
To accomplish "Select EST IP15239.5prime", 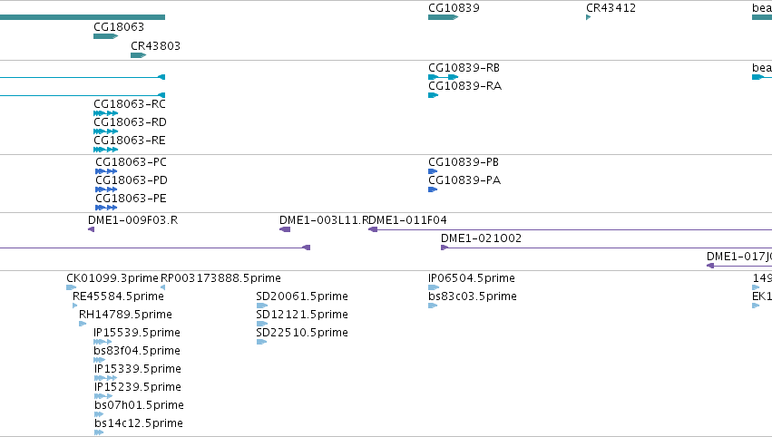I will 138,387.
